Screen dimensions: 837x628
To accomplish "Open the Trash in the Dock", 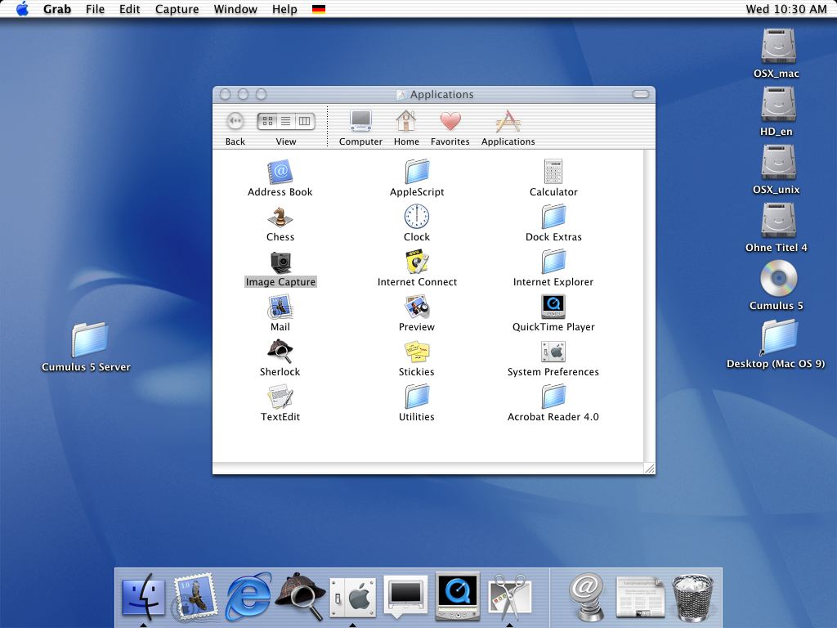I will click(693, 598).
